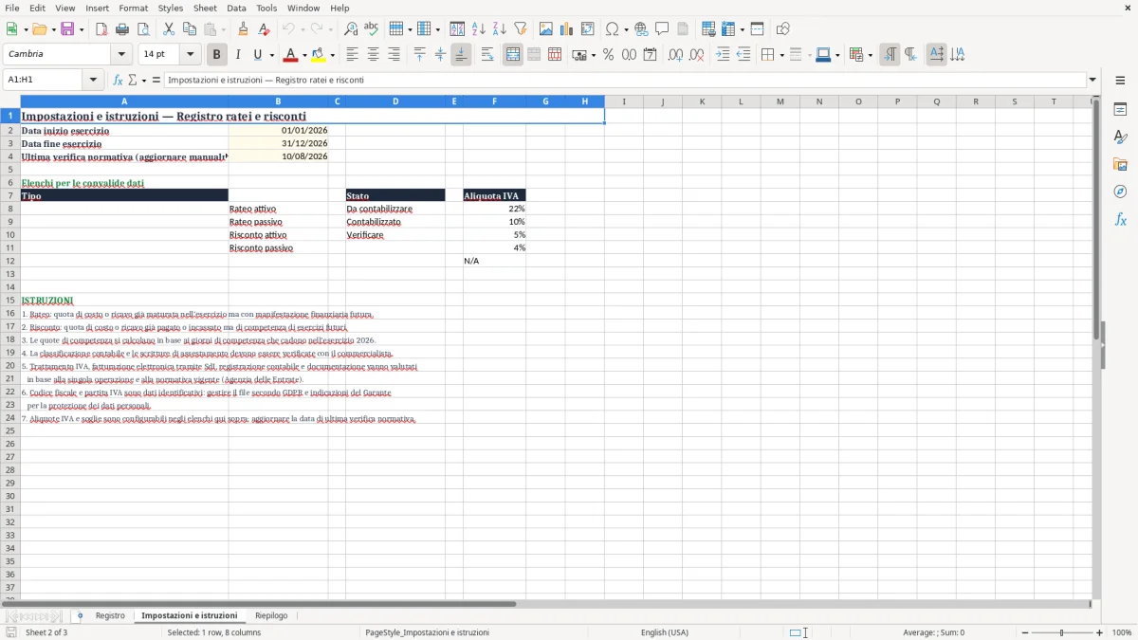Open Sidebar Properties panel
1138x640 pixels.
pos(1120,109)
